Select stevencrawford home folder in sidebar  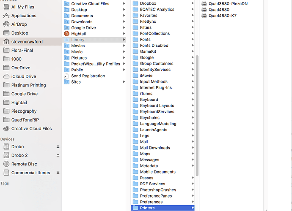(31, 42)
